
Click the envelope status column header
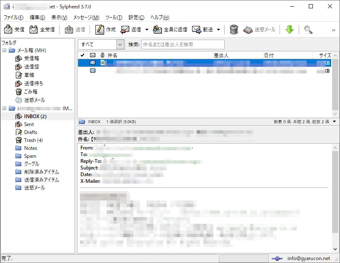[x=92, y=55]
